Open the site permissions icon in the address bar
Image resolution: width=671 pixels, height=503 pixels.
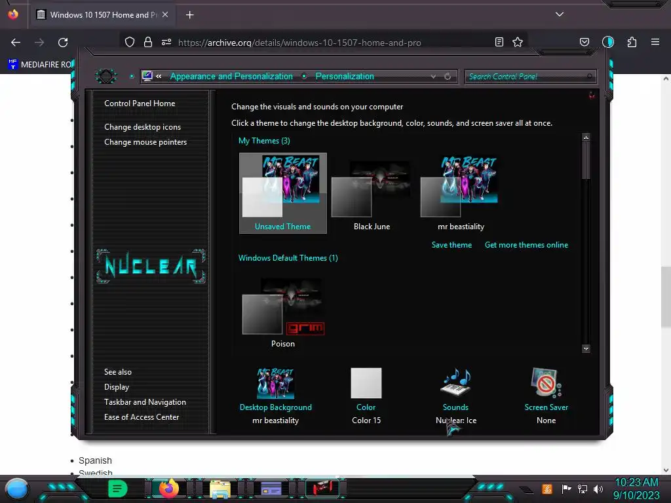click(x=166, y=42)
